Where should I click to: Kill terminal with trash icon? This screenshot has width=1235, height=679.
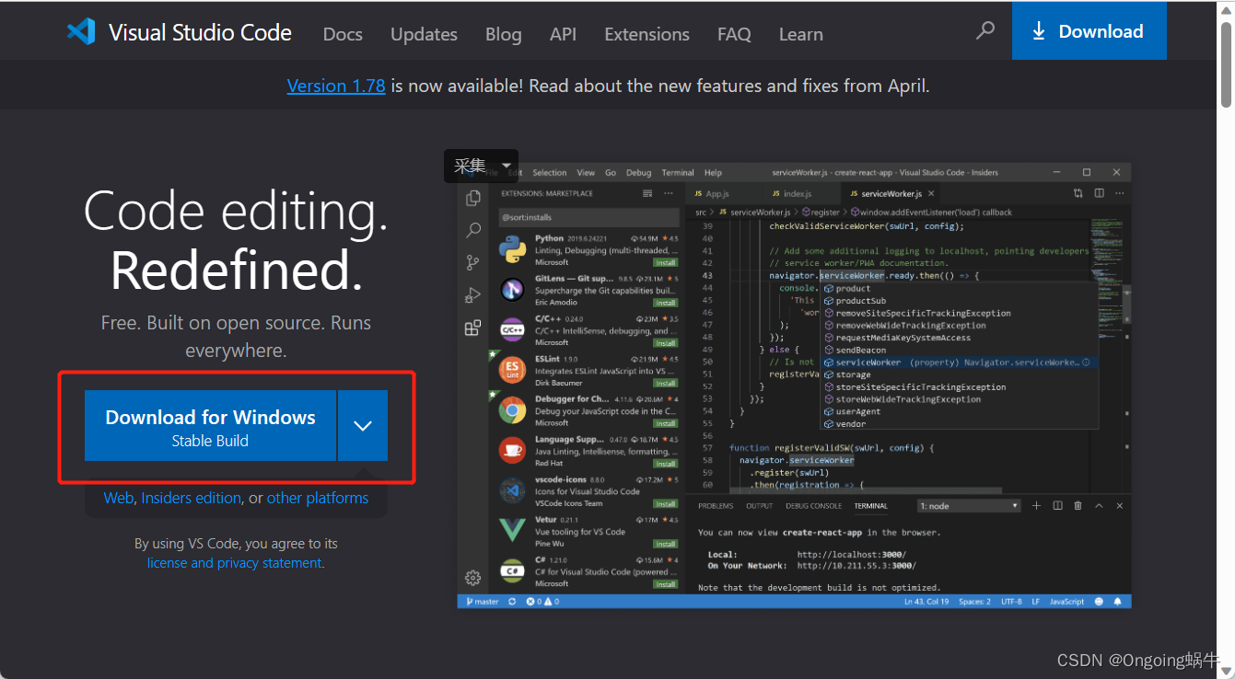[x=1078, y=506]
